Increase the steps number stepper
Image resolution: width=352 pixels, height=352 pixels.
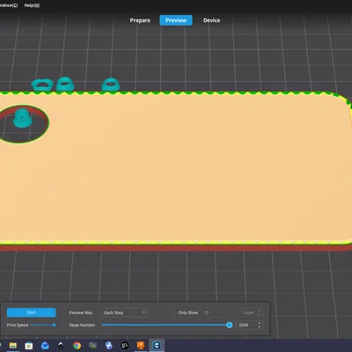tap(259, 323)
